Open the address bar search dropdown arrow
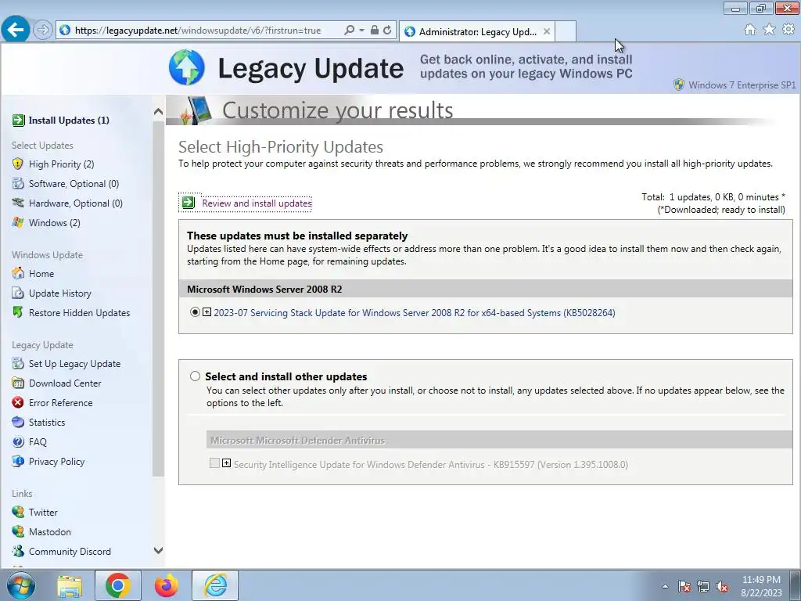Viewport: 801px width, 601px height. tap(361, 31)
